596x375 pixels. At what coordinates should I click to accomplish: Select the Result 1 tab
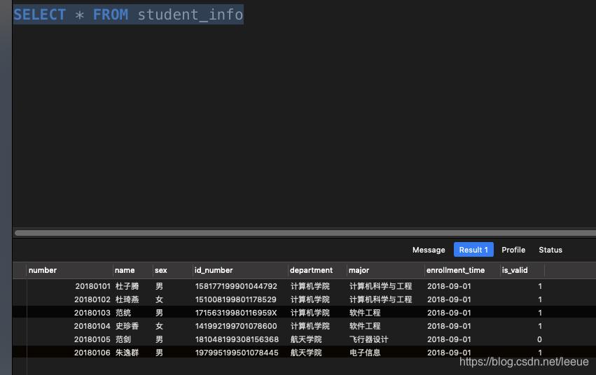(x=473, y=249)
